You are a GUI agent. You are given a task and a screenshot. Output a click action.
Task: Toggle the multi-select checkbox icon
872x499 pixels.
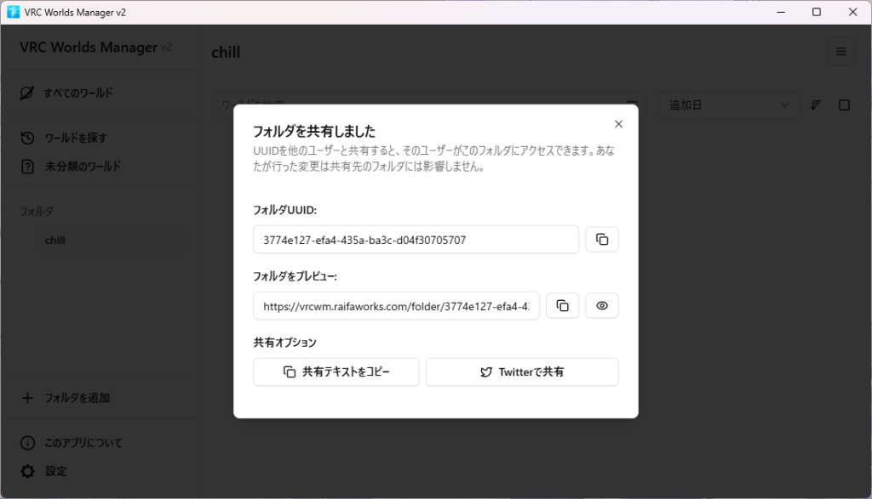pyautogui.click(x=844, y=105)
